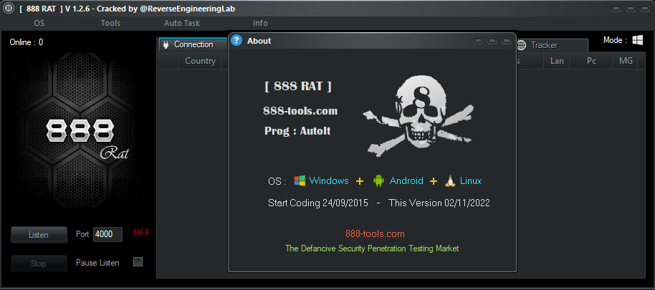655x290 pixels.
Task: Switch to the Tracker tab
Action: 551,45
